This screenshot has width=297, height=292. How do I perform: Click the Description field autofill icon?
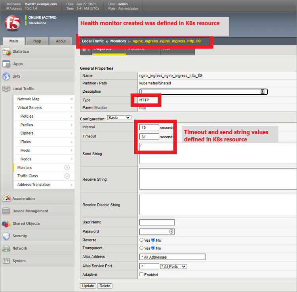coord(262,92)
